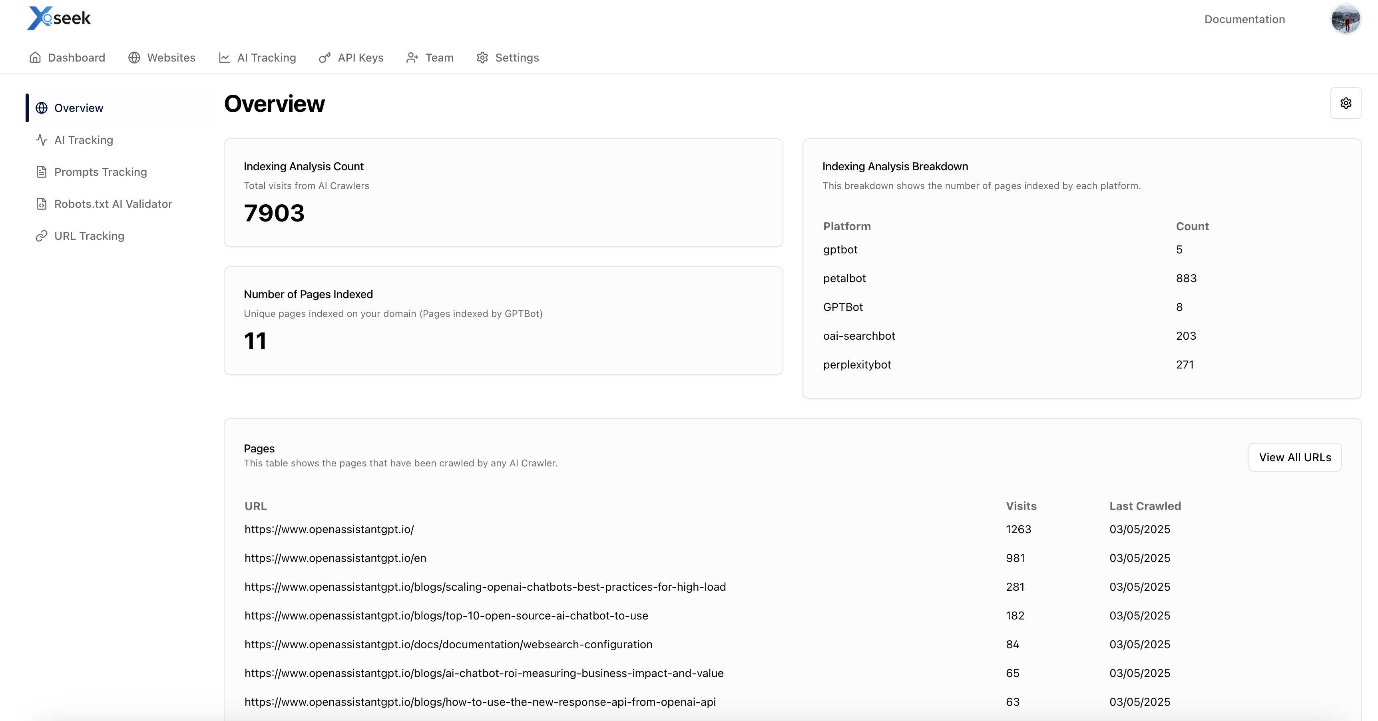Image resolution: width=1378 pixels, height=721 pixels.
Task: Click the ai-chatbot-roi blog URL
Action: coord(484,673)
